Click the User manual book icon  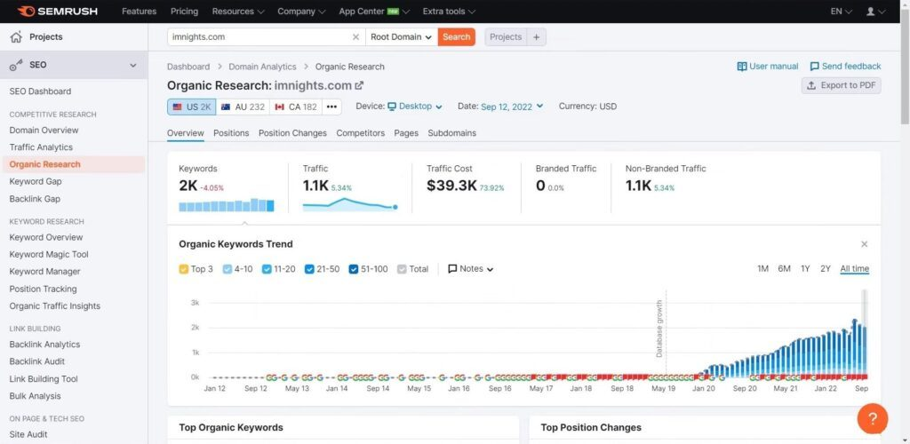[742, 66]
